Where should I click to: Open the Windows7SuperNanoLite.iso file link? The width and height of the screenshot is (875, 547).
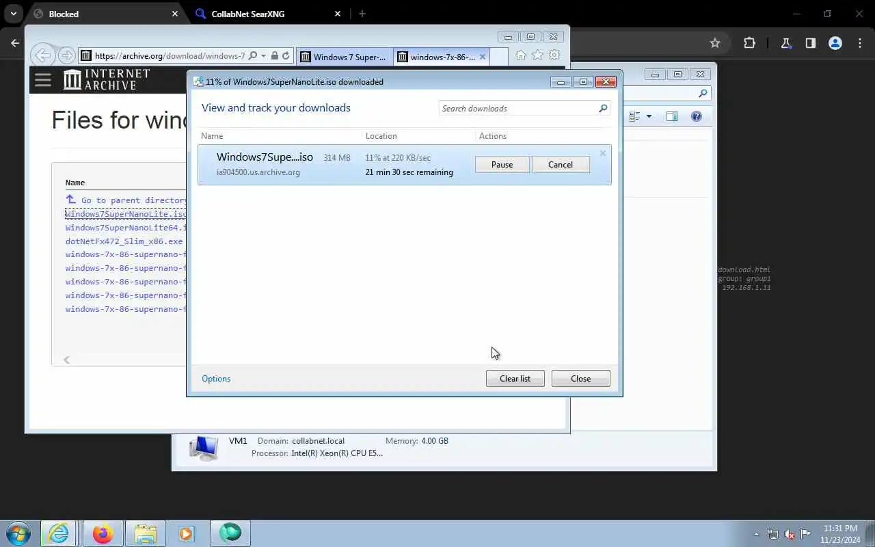tap(126, 214)
